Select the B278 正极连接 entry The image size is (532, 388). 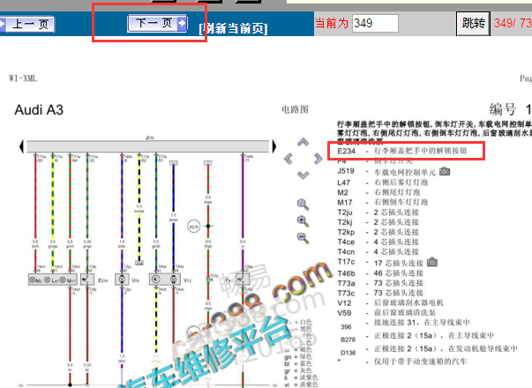417,338
